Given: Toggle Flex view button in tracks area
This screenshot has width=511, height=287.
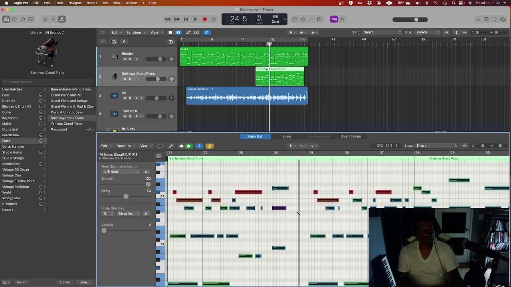Looking at the screenshot, I should (x=196, y=32).
